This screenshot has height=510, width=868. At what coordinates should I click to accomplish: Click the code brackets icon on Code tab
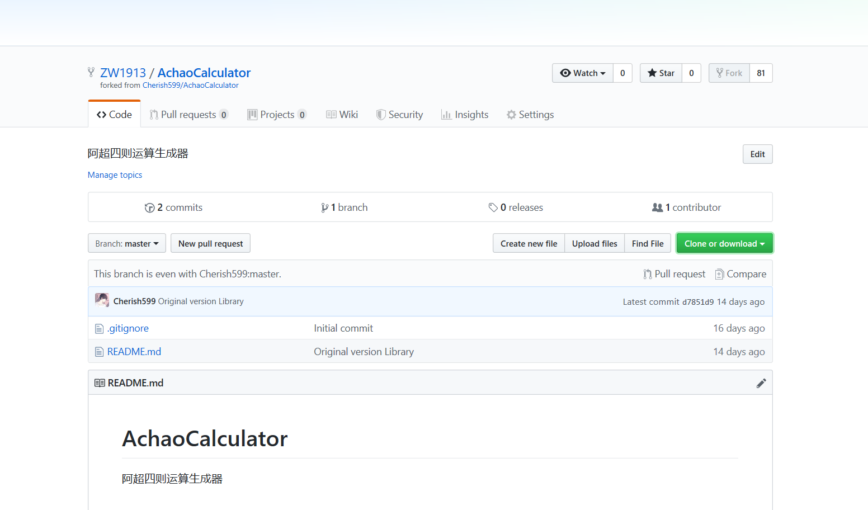click(101, 115)
